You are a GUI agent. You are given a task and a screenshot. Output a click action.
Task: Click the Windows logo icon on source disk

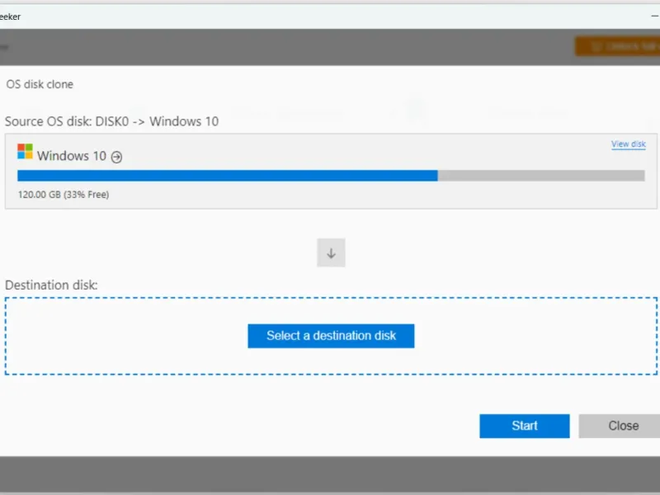point(25,152)
